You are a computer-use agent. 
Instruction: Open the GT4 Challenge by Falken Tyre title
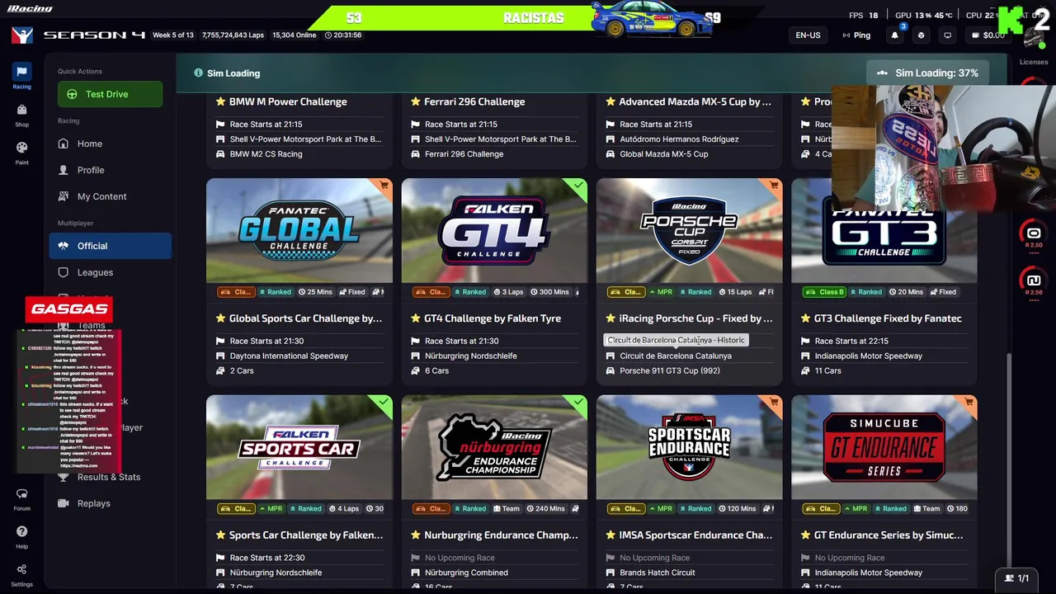pyautogui.click(x=493, y=318)
